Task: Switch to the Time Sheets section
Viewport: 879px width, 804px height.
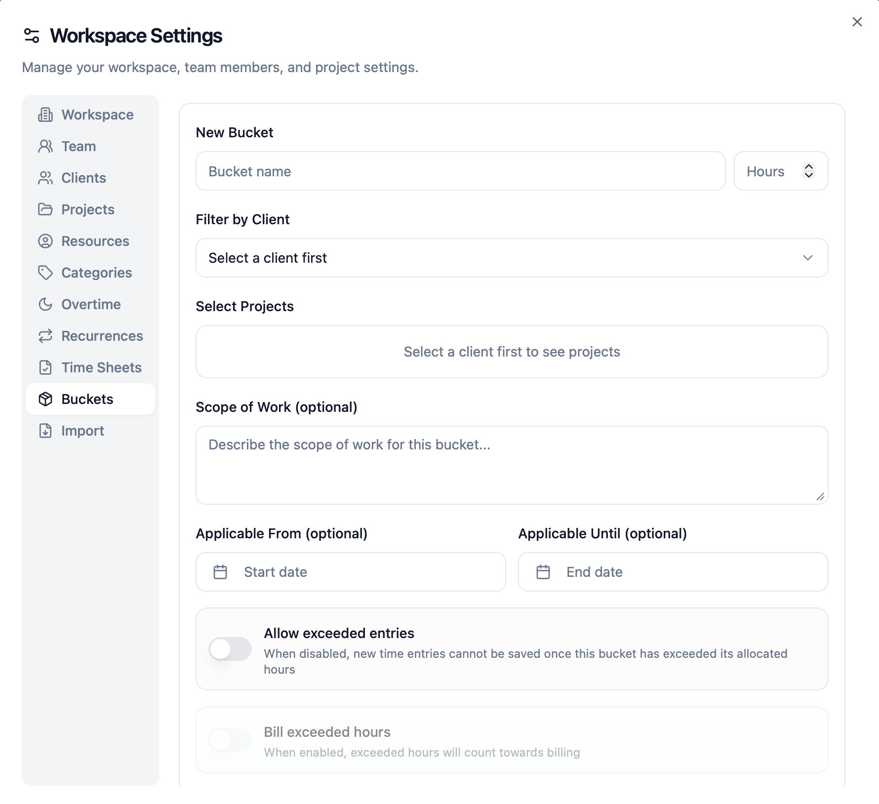Action: click(x=90, y=367)
